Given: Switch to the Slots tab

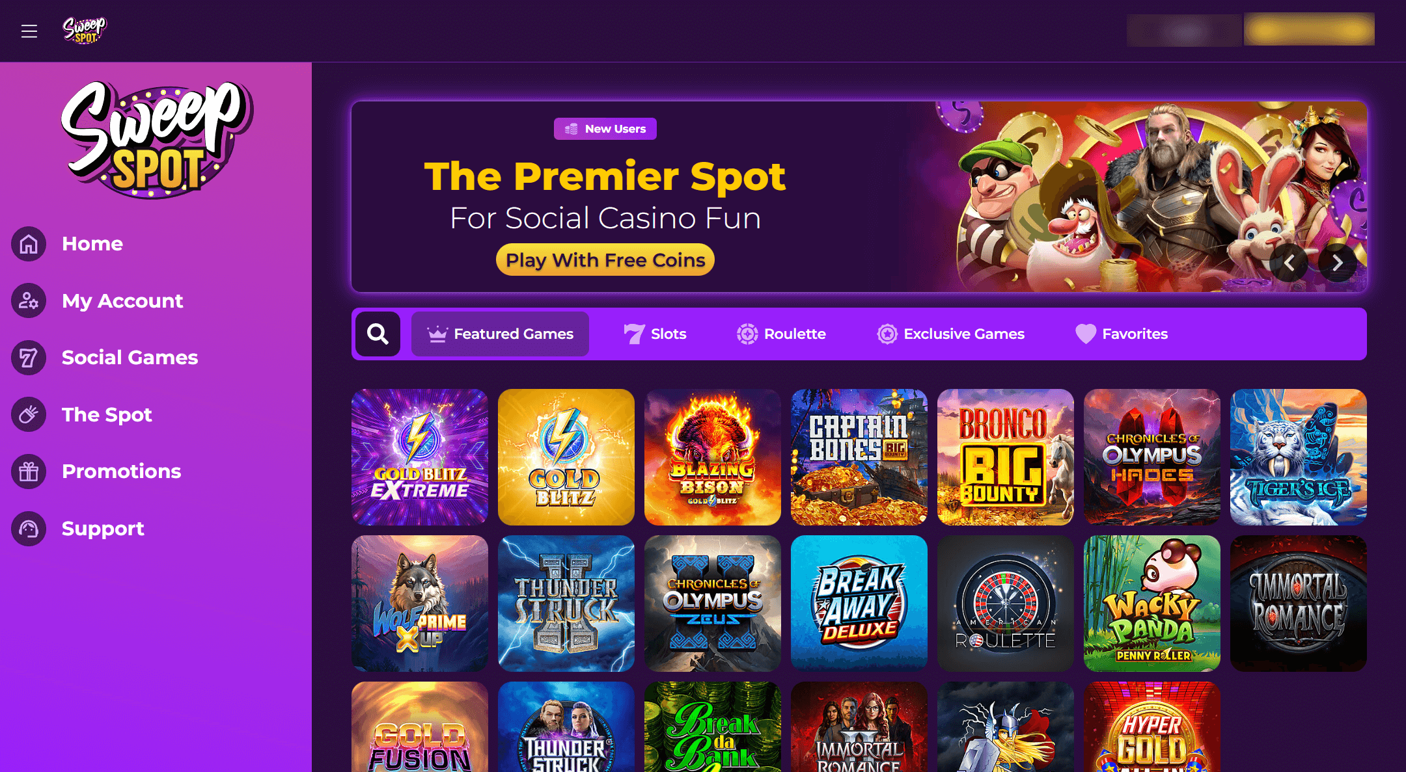Looking at the screenshot, I should 655,334.
